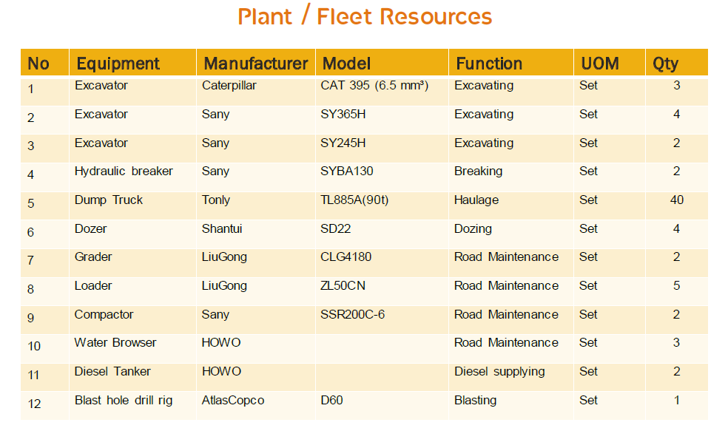Image resolution: width=728 pixels, height=428 pixels.
Task: Select the AtlasCopco manufacturer cell
Action: point(256,407)
